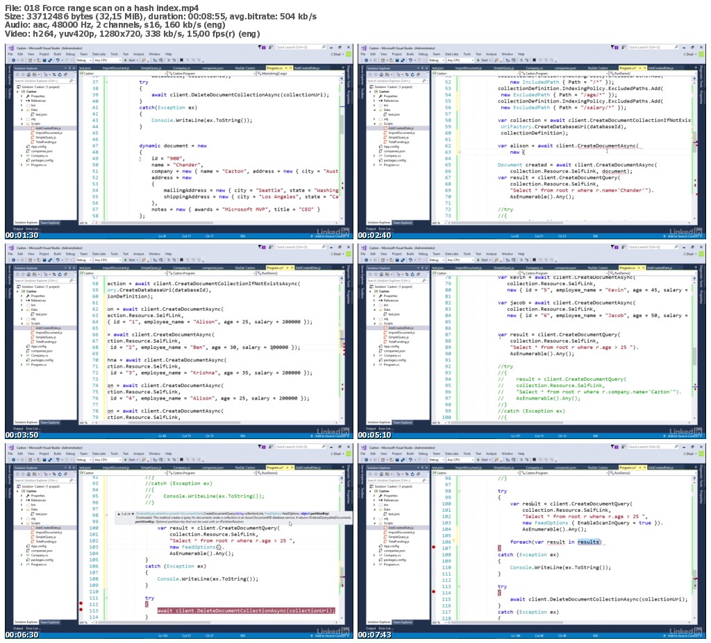Click the Quick Launch search field in the 00:05:10 thumbnail

click(x=653, y=247)
